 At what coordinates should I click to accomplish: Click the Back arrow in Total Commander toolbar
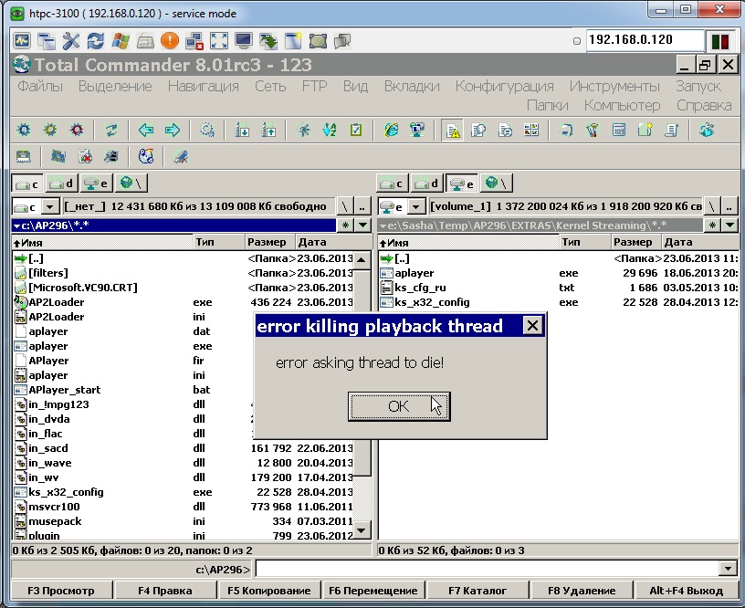click(146, 130)
